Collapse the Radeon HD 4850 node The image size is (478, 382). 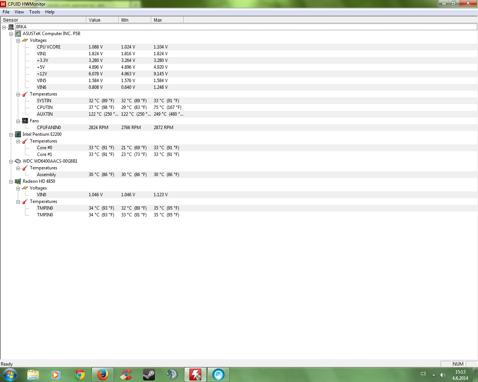pyautogui.click(x=11, y=182)
